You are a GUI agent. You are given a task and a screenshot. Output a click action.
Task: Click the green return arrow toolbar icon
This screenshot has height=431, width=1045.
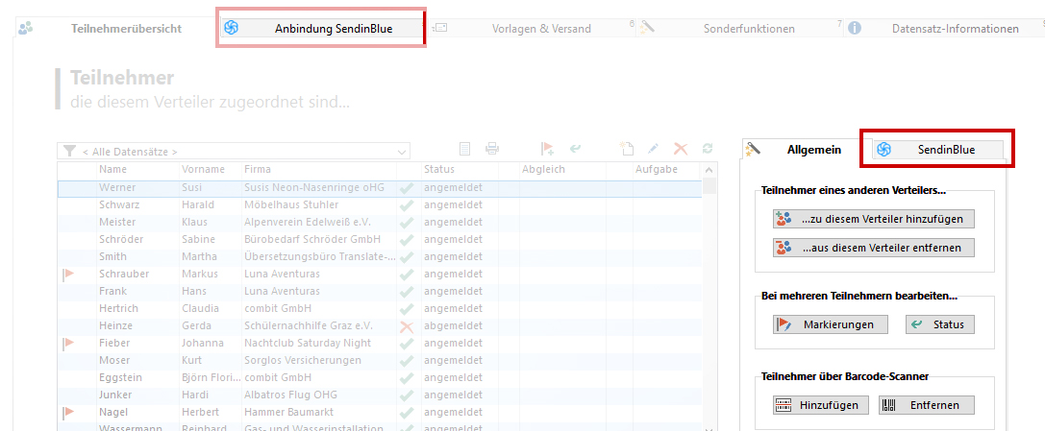coord(575,149)
